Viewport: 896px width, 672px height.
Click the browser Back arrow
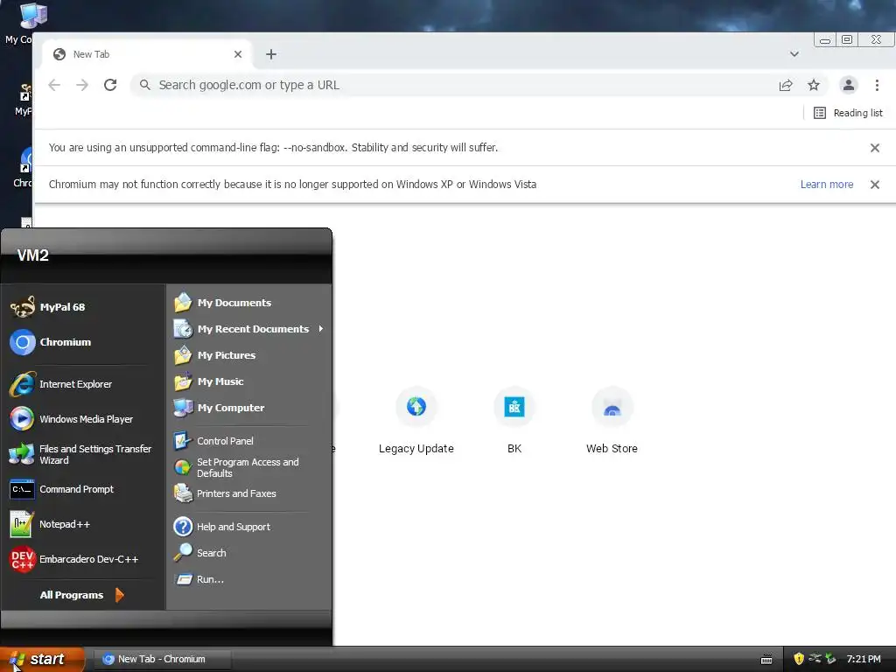(x=54, y=85)
